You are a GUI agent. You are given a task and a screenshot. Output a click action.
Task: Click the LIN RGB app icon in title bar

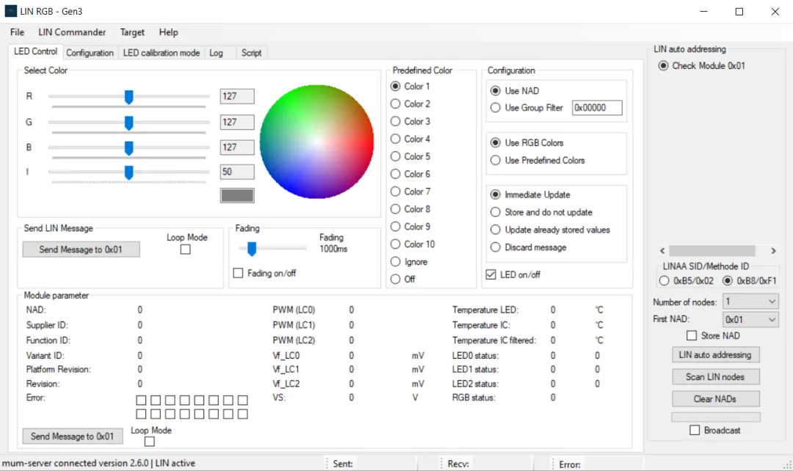coord(10,11)
